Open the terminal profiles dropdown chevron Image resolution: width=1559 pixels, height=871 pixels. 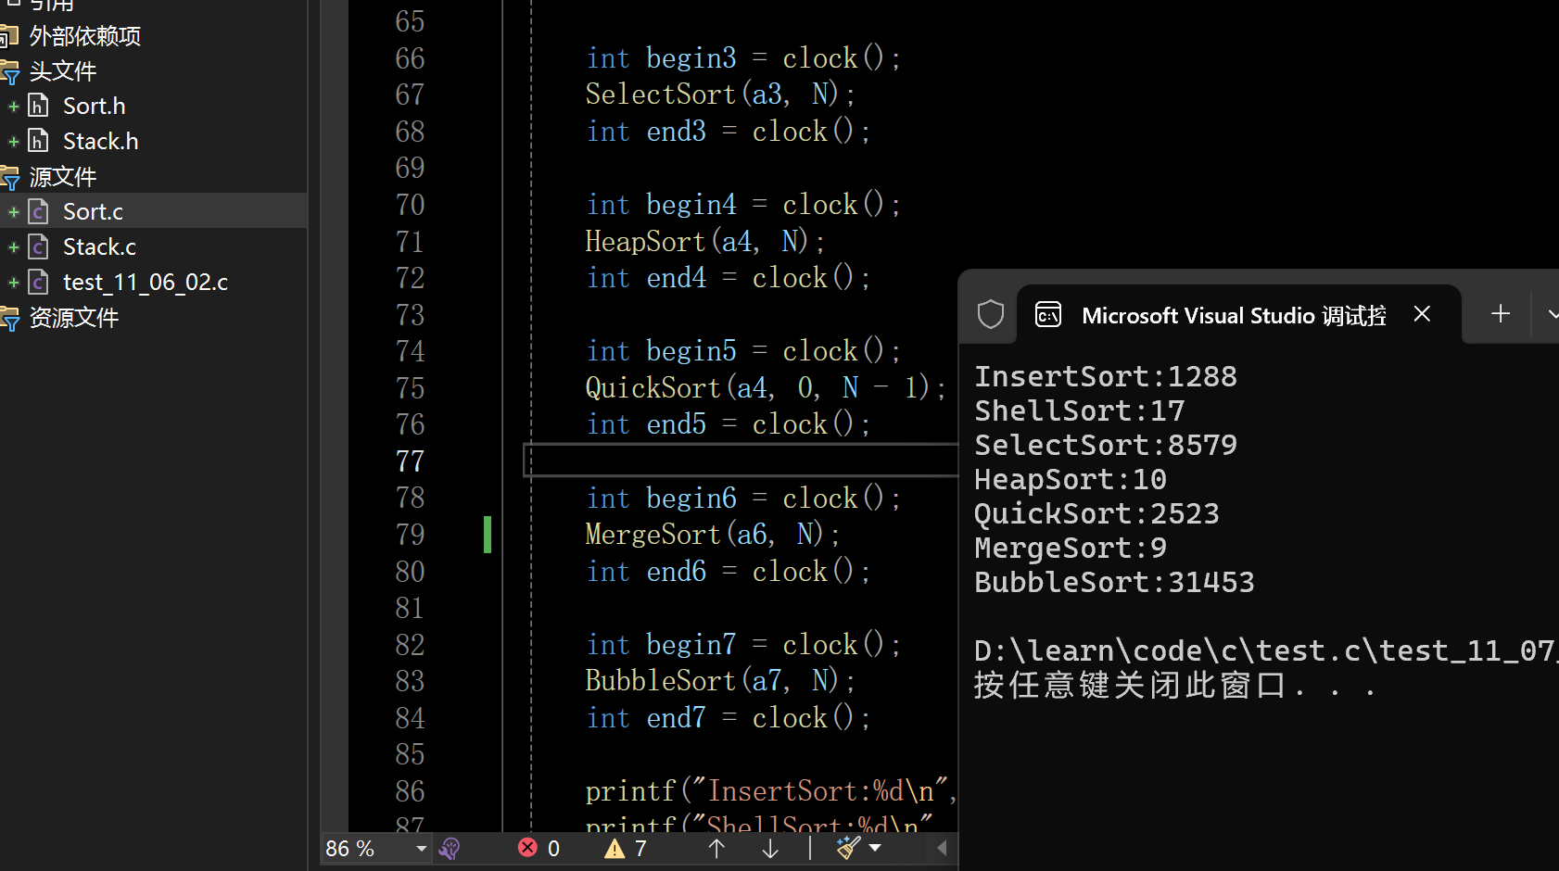1552,314
